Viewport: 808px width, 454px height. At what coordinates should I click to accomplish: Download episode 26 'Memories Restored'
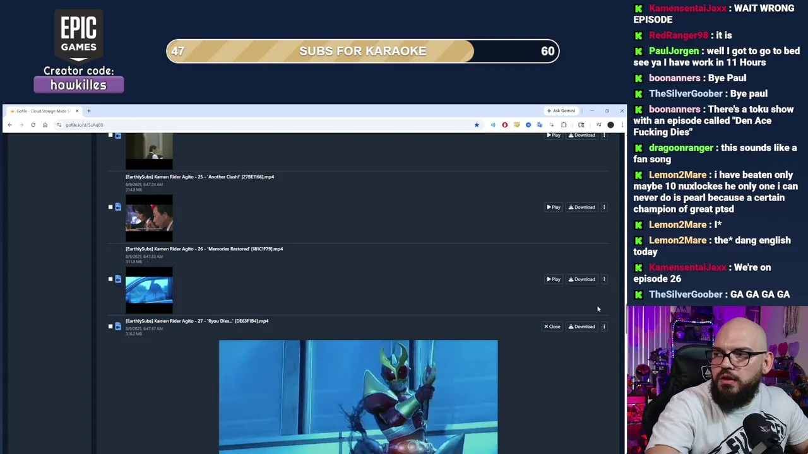(582, 279)
